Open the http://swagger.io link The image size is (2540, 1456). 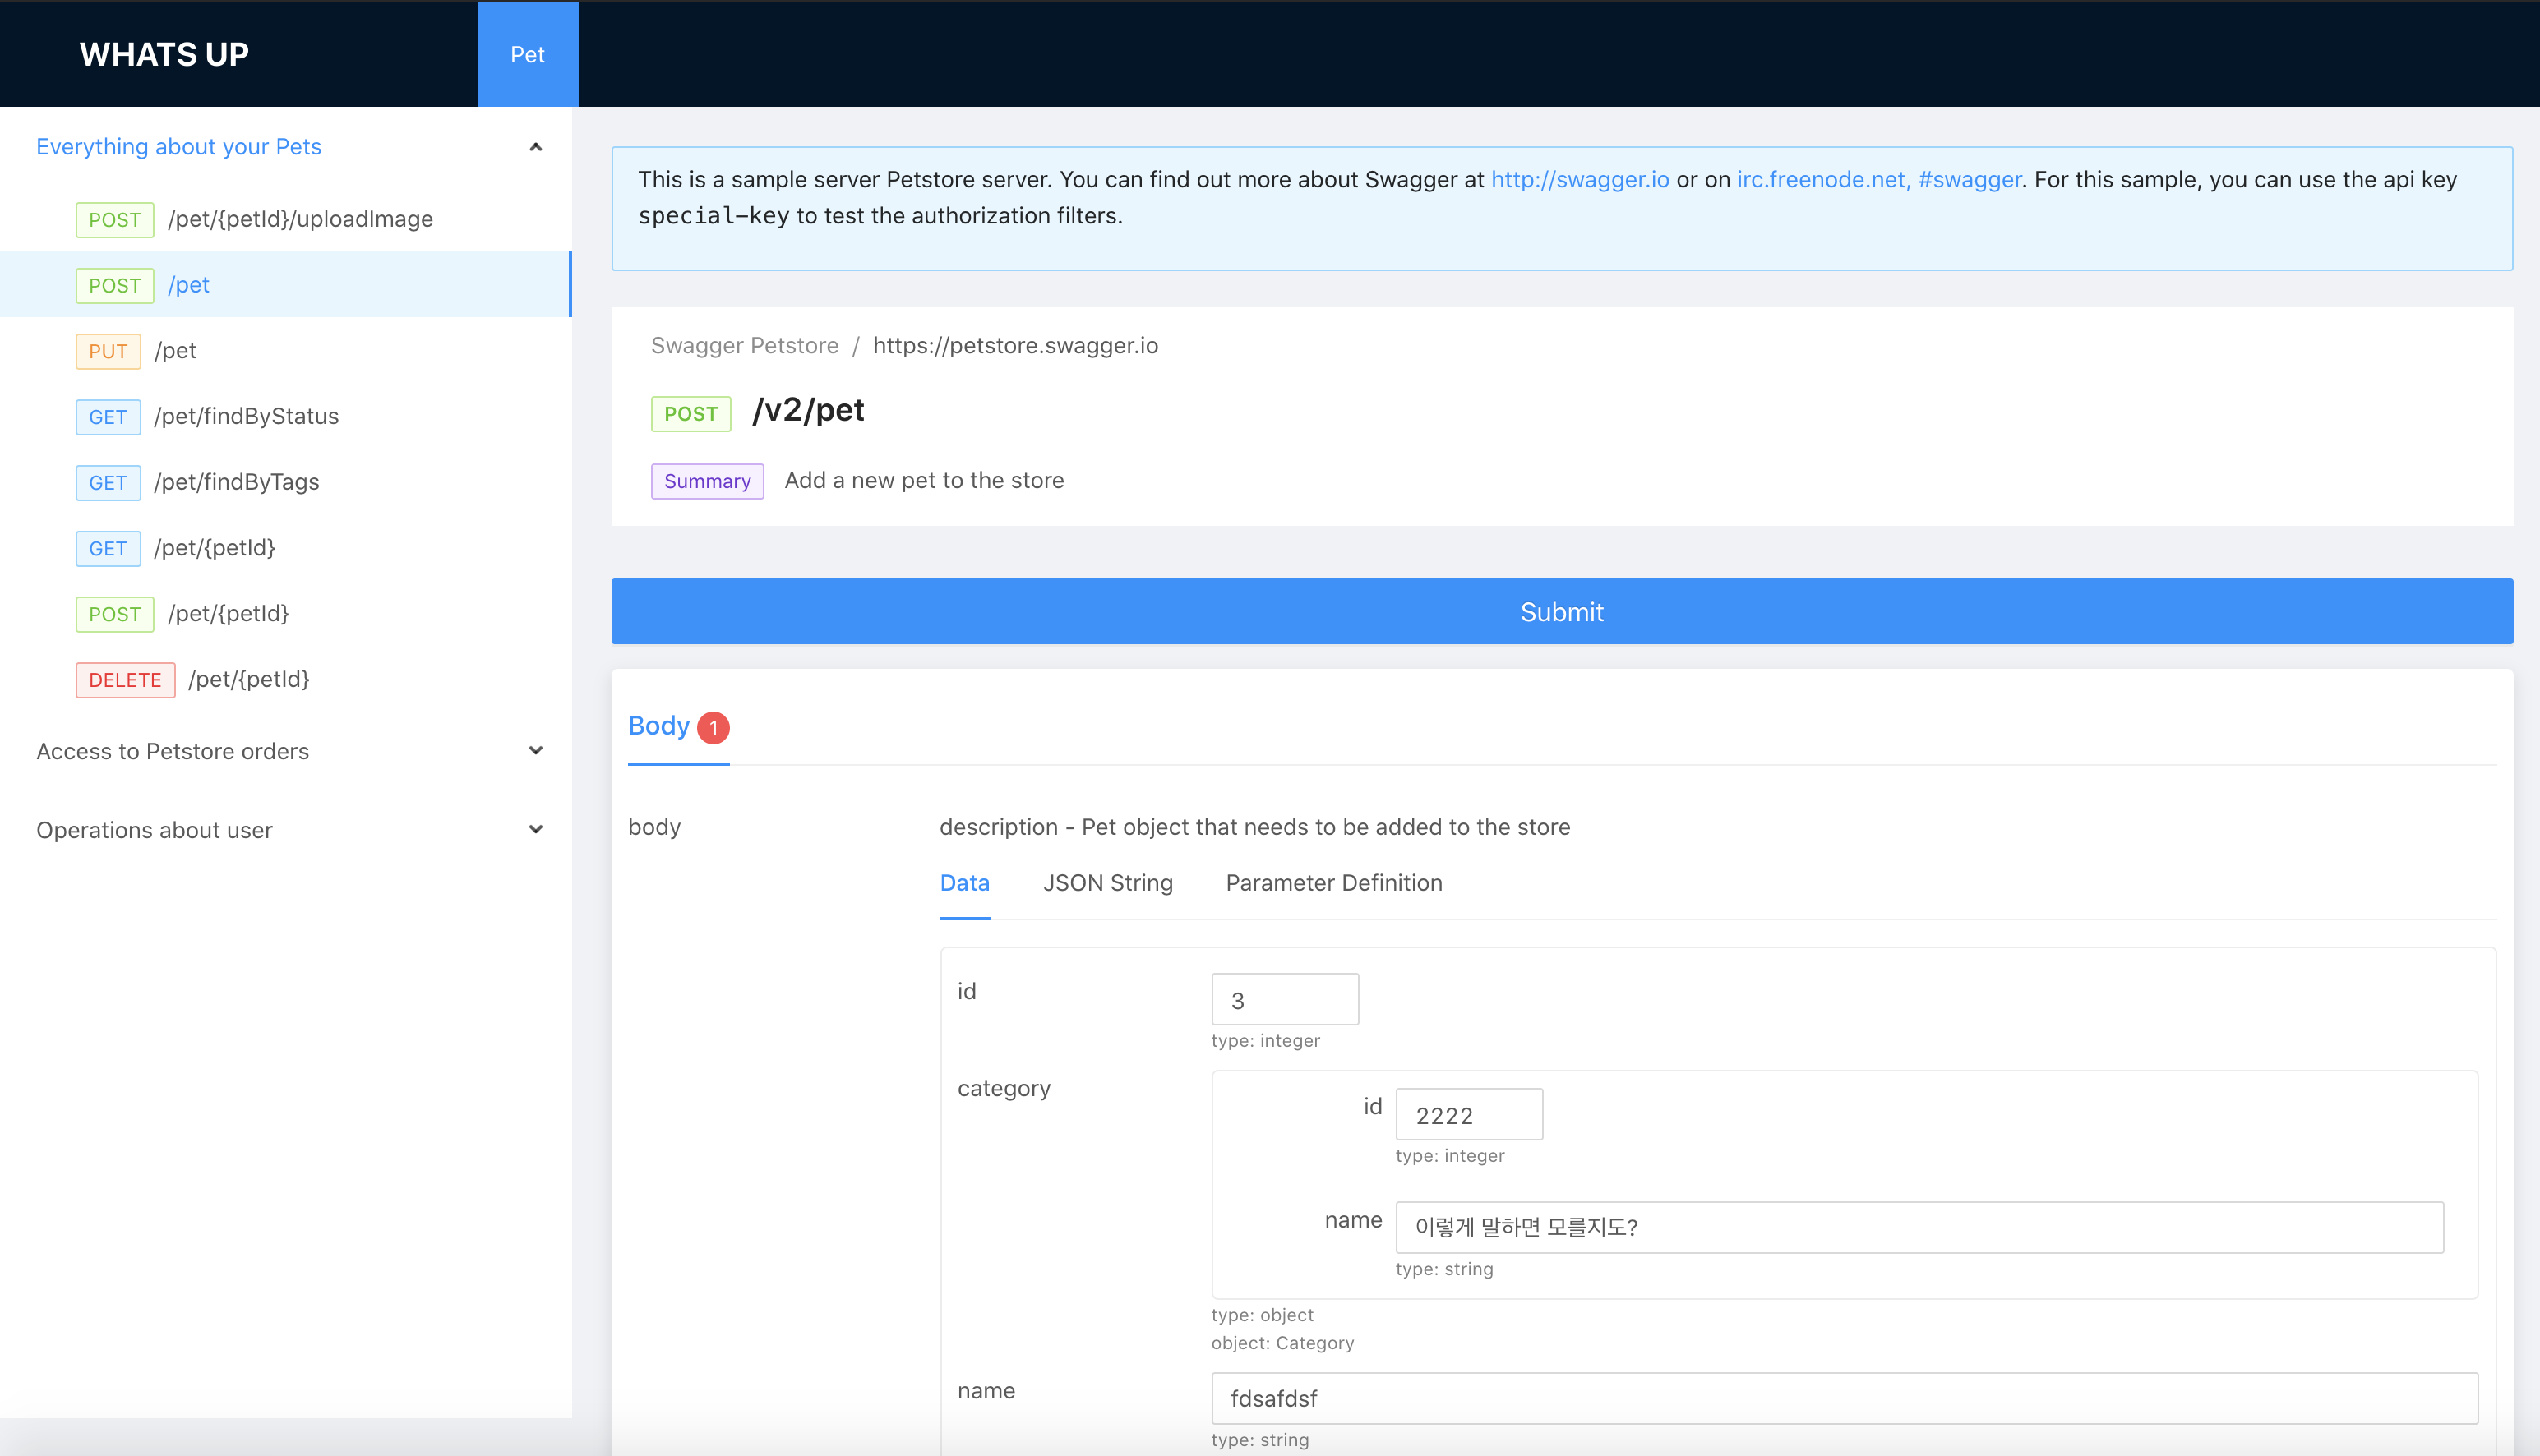click(x=1580, y=180)
